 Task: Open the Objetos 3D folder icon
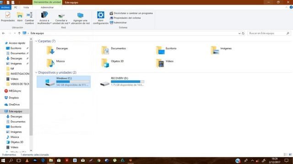point(105,63)
